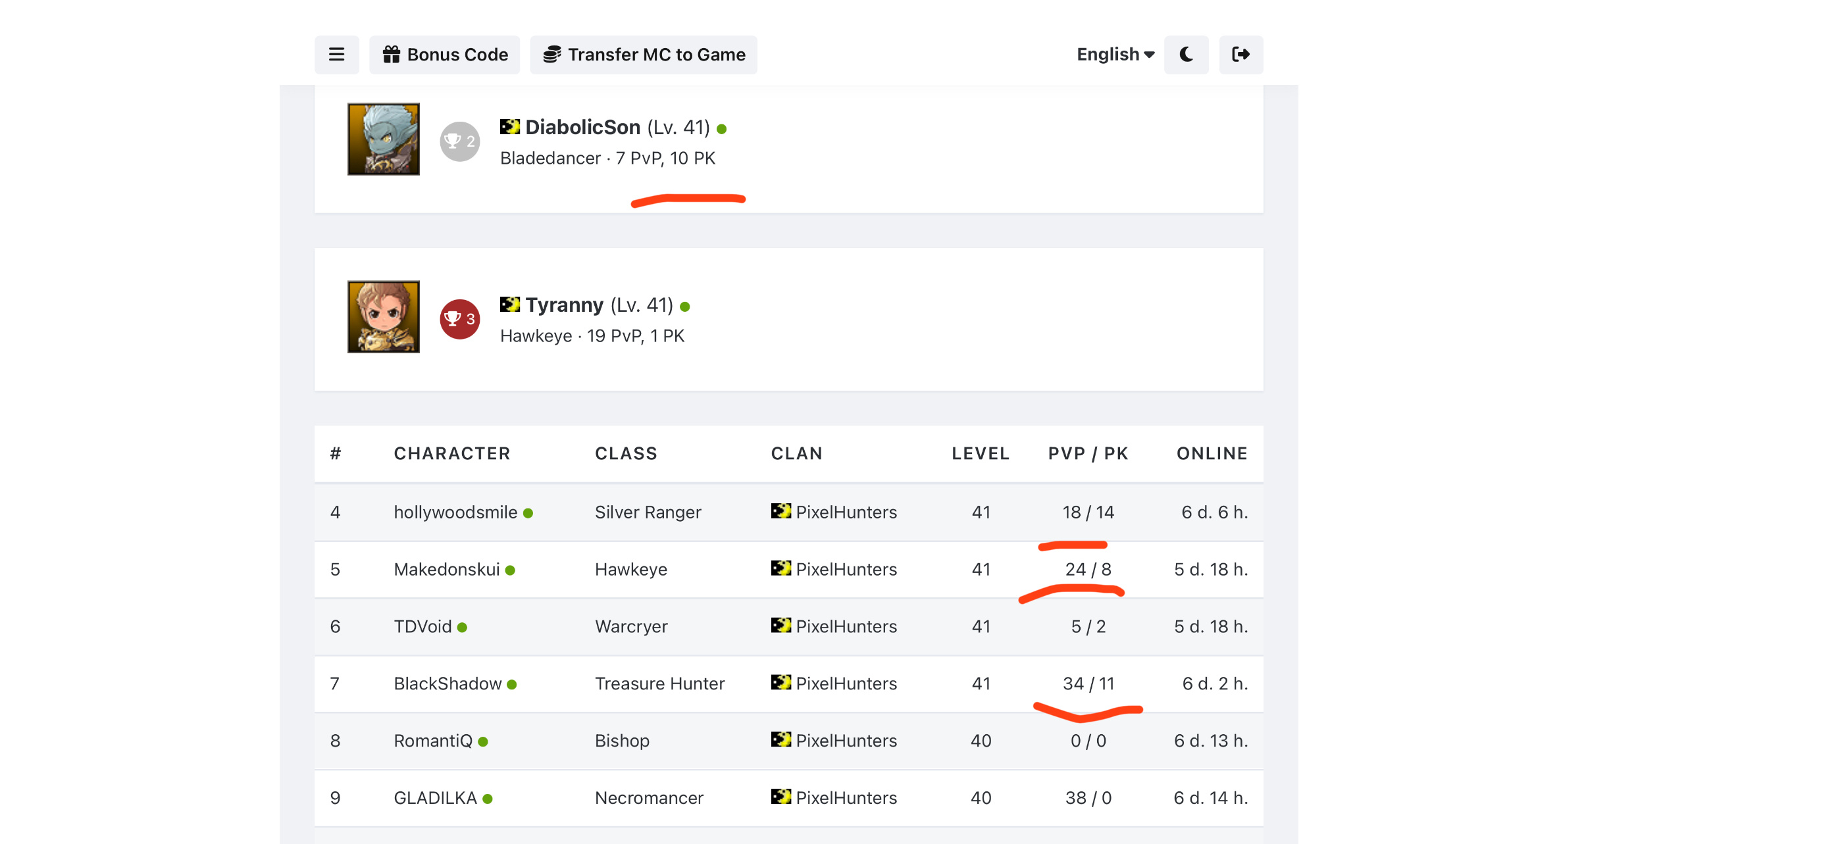
Task: Sort by ONLINE column header
Action: pyautogui.click(x=1212, y=453)
